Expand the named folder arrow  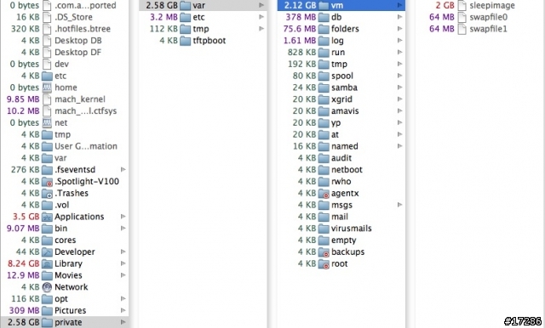click(x=399, y=146)
